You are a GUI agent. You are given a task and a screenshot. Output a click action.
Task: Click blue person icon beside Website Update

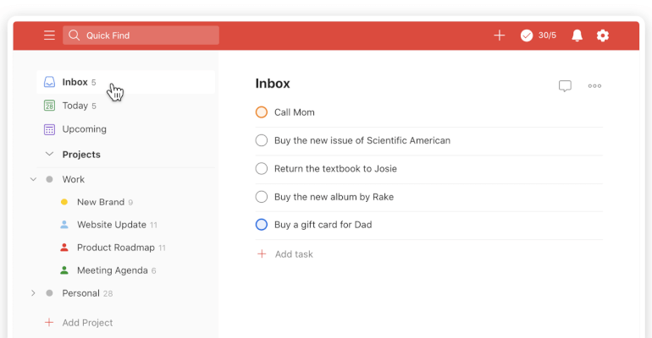pyautogui.click(x=64, y=225)
